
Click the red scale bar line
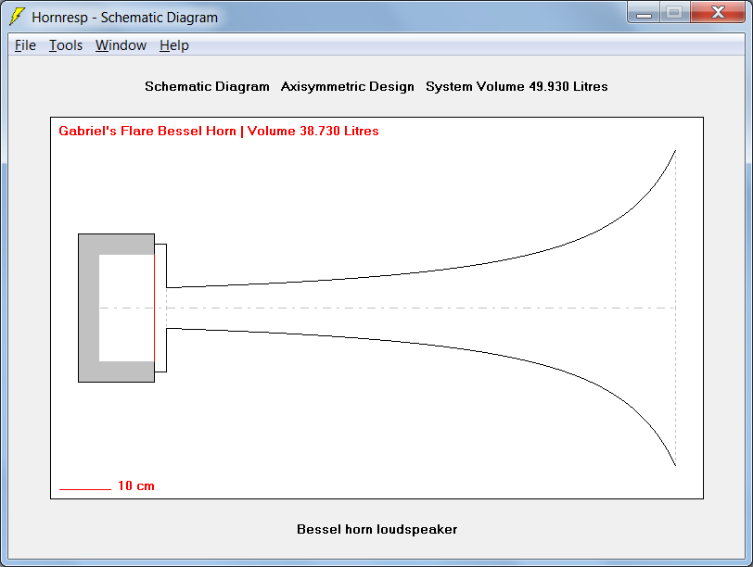(x=85, y=489)
